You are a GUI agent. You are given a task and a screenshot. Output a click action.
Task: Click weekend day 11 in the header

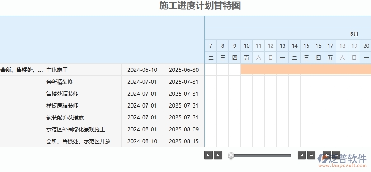(258, 46)
